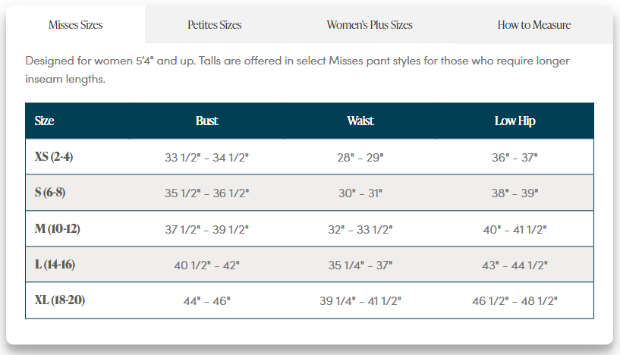This screenshot has width=620, height=355.
Task: Click the XL waist measurement cell
Action: pyautogui.click(x=360, y=301)
